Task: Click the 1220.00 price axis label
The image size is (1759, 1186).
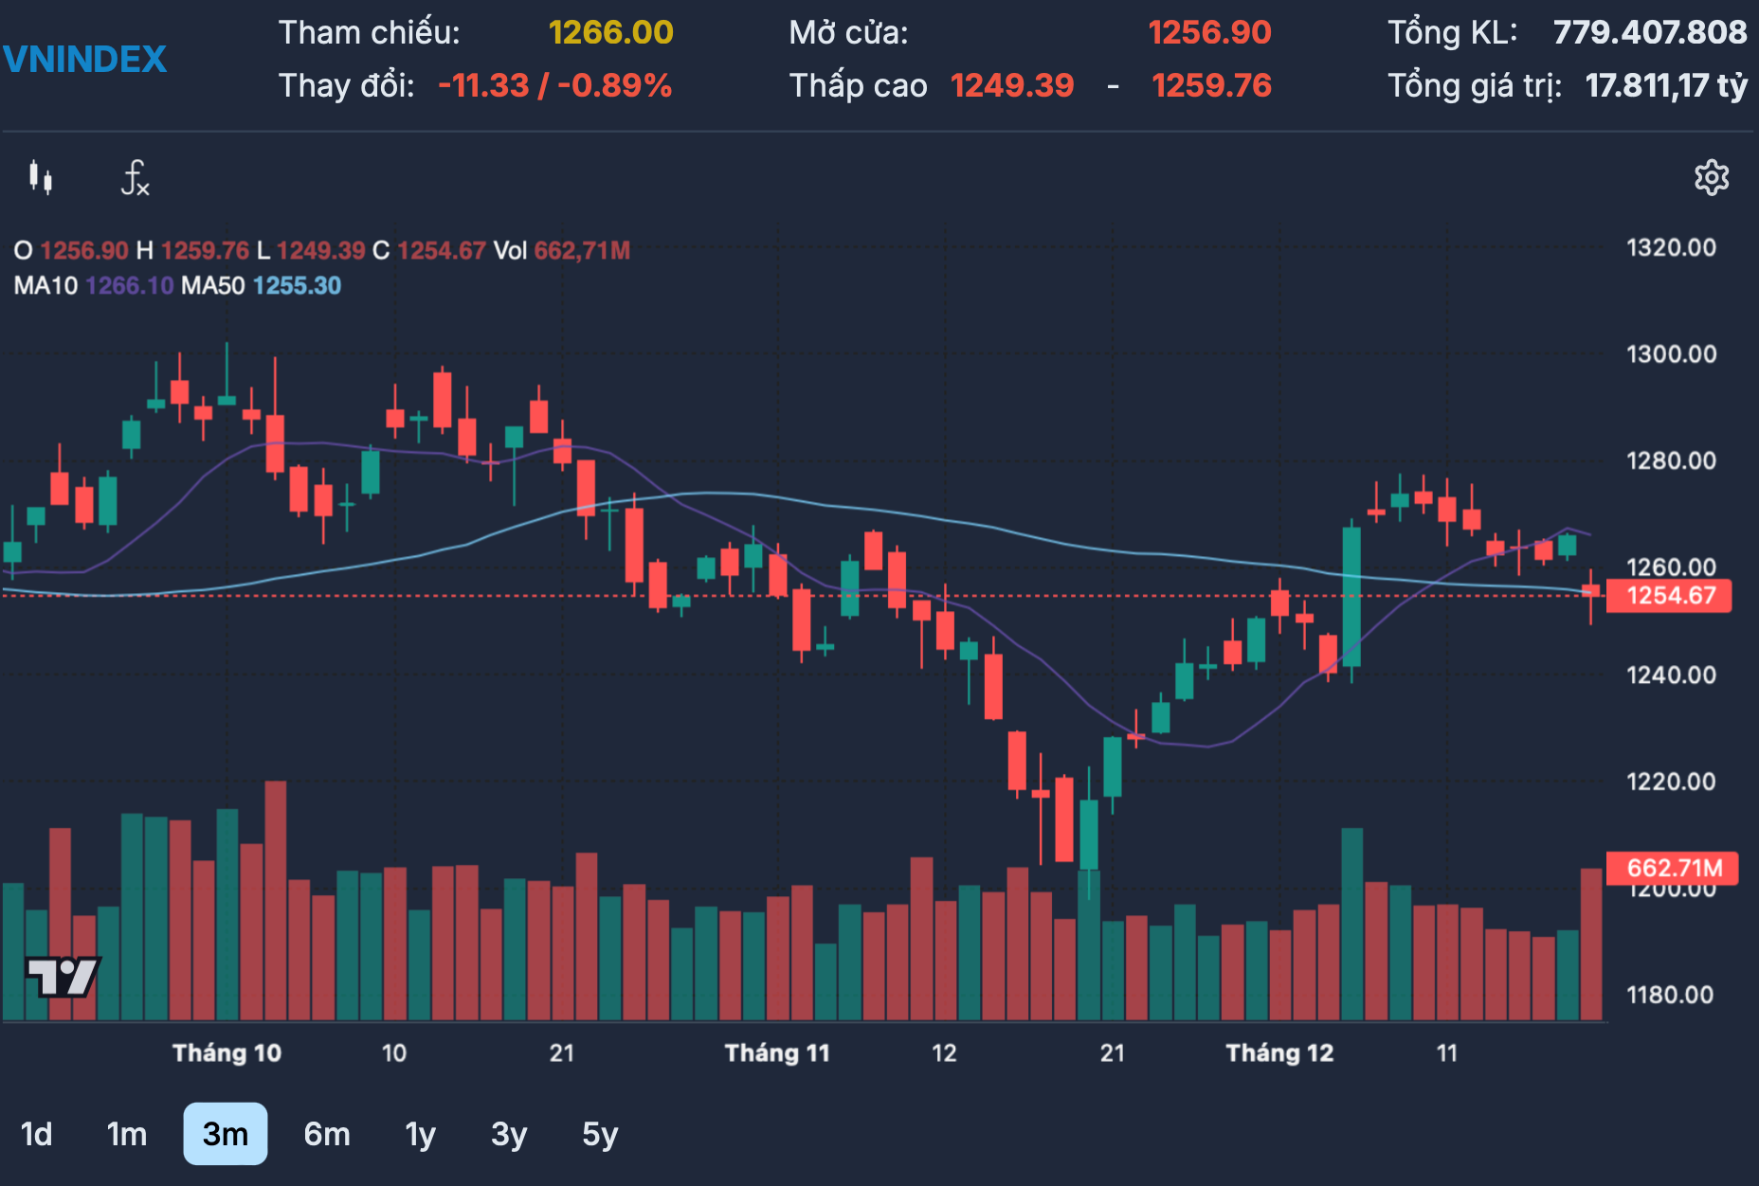Action: (x=1671, y=782)
